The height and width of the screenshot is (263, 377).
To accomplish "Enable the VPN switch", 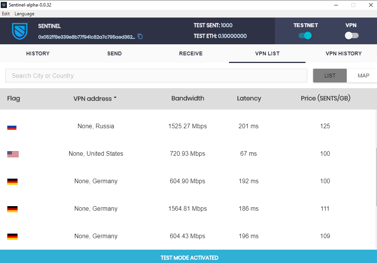I will tap(352, 35).
